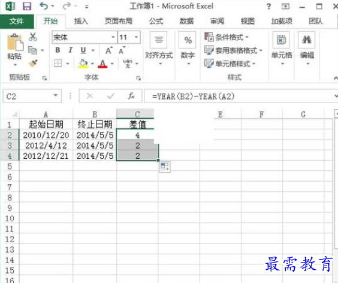338x283 pixels.
Task: Open the 加载项 (Add-ins) tab
Action: [282, 21]
